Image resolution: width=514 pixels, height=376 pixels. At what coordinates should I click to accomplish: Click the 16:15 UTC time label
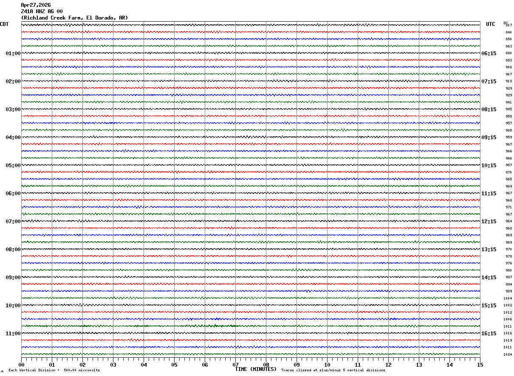click(489, 334)
